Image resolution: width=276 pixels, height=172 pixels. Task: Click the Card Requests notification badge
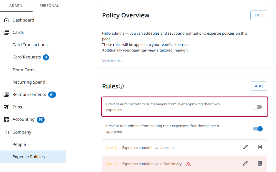(x=46, y=57)
